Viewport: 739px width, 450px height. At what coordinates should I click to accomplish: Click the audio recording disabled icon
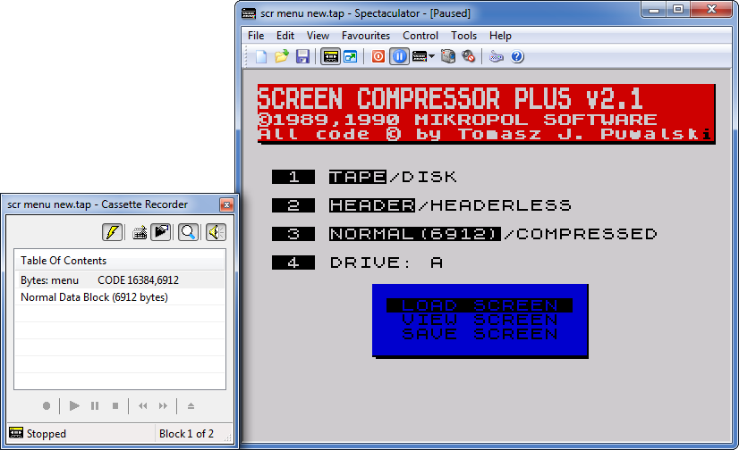468,57
